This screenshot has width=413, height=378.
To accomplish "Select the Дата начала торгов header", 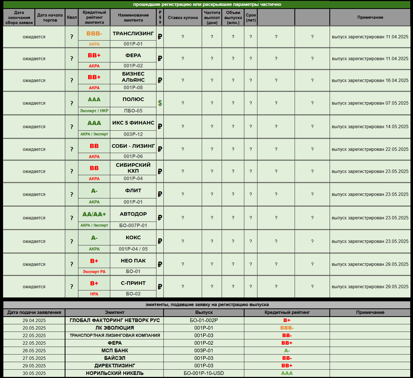I will pos(50,18).
